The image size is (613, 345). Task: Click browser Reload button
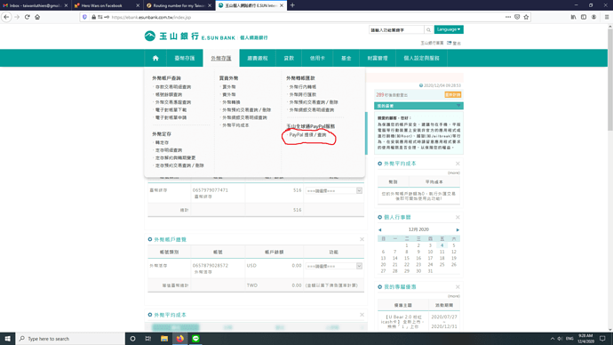point(27,17)
